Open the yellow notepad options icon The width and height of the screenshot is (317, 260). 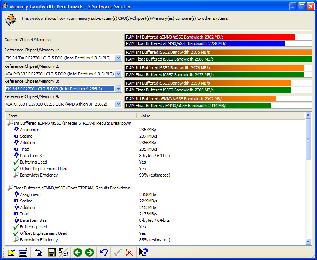coord(12,252)
